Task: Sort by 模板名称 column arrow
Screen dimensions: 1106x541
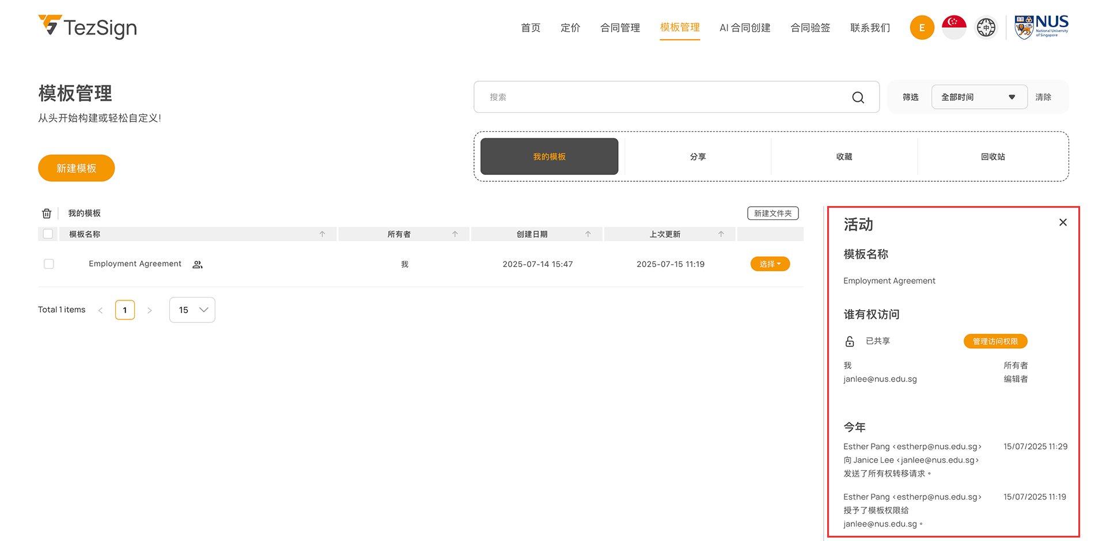Action: pos(322,234)
